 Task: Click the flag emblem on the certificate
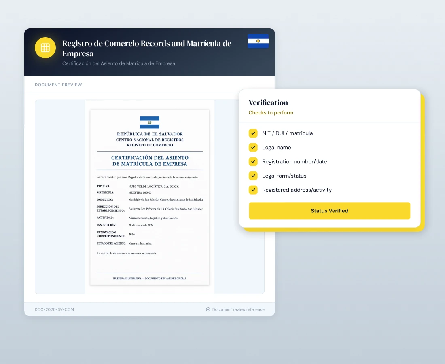[150, 122]
